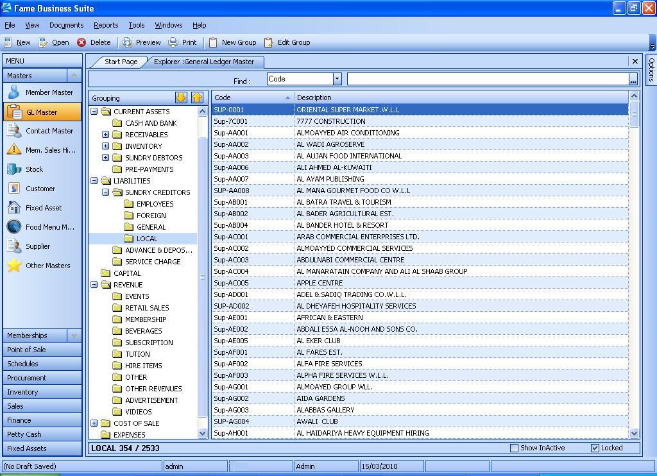Click the New Group clipboard icon
657x476 pixels.
(x=213, y=42)
